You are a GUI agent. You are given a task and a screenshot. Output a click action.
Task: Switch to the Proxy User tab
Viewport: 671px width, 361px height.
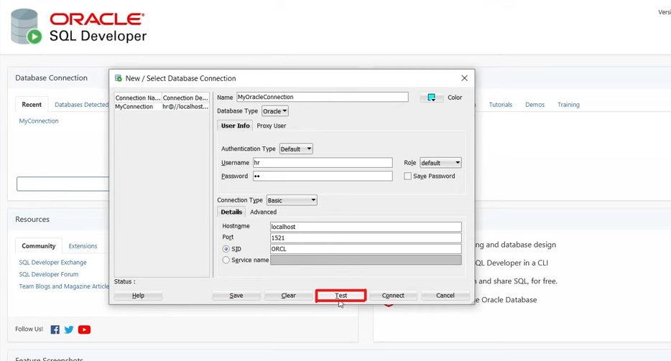point(271,126)
